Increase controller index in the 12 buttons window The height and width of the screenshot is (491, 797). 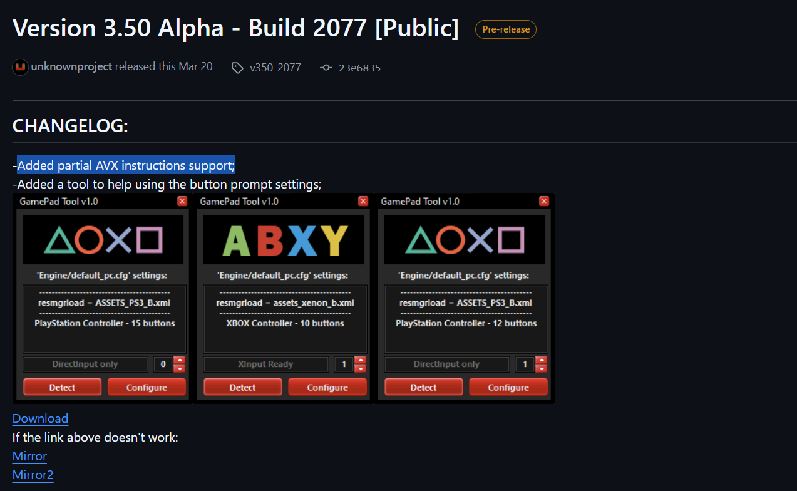tap(541, 360)
